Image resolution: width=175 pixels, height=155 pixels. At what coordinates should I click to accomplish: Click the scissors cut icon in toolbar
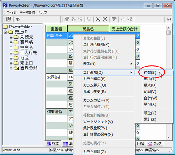coord(89,19)
